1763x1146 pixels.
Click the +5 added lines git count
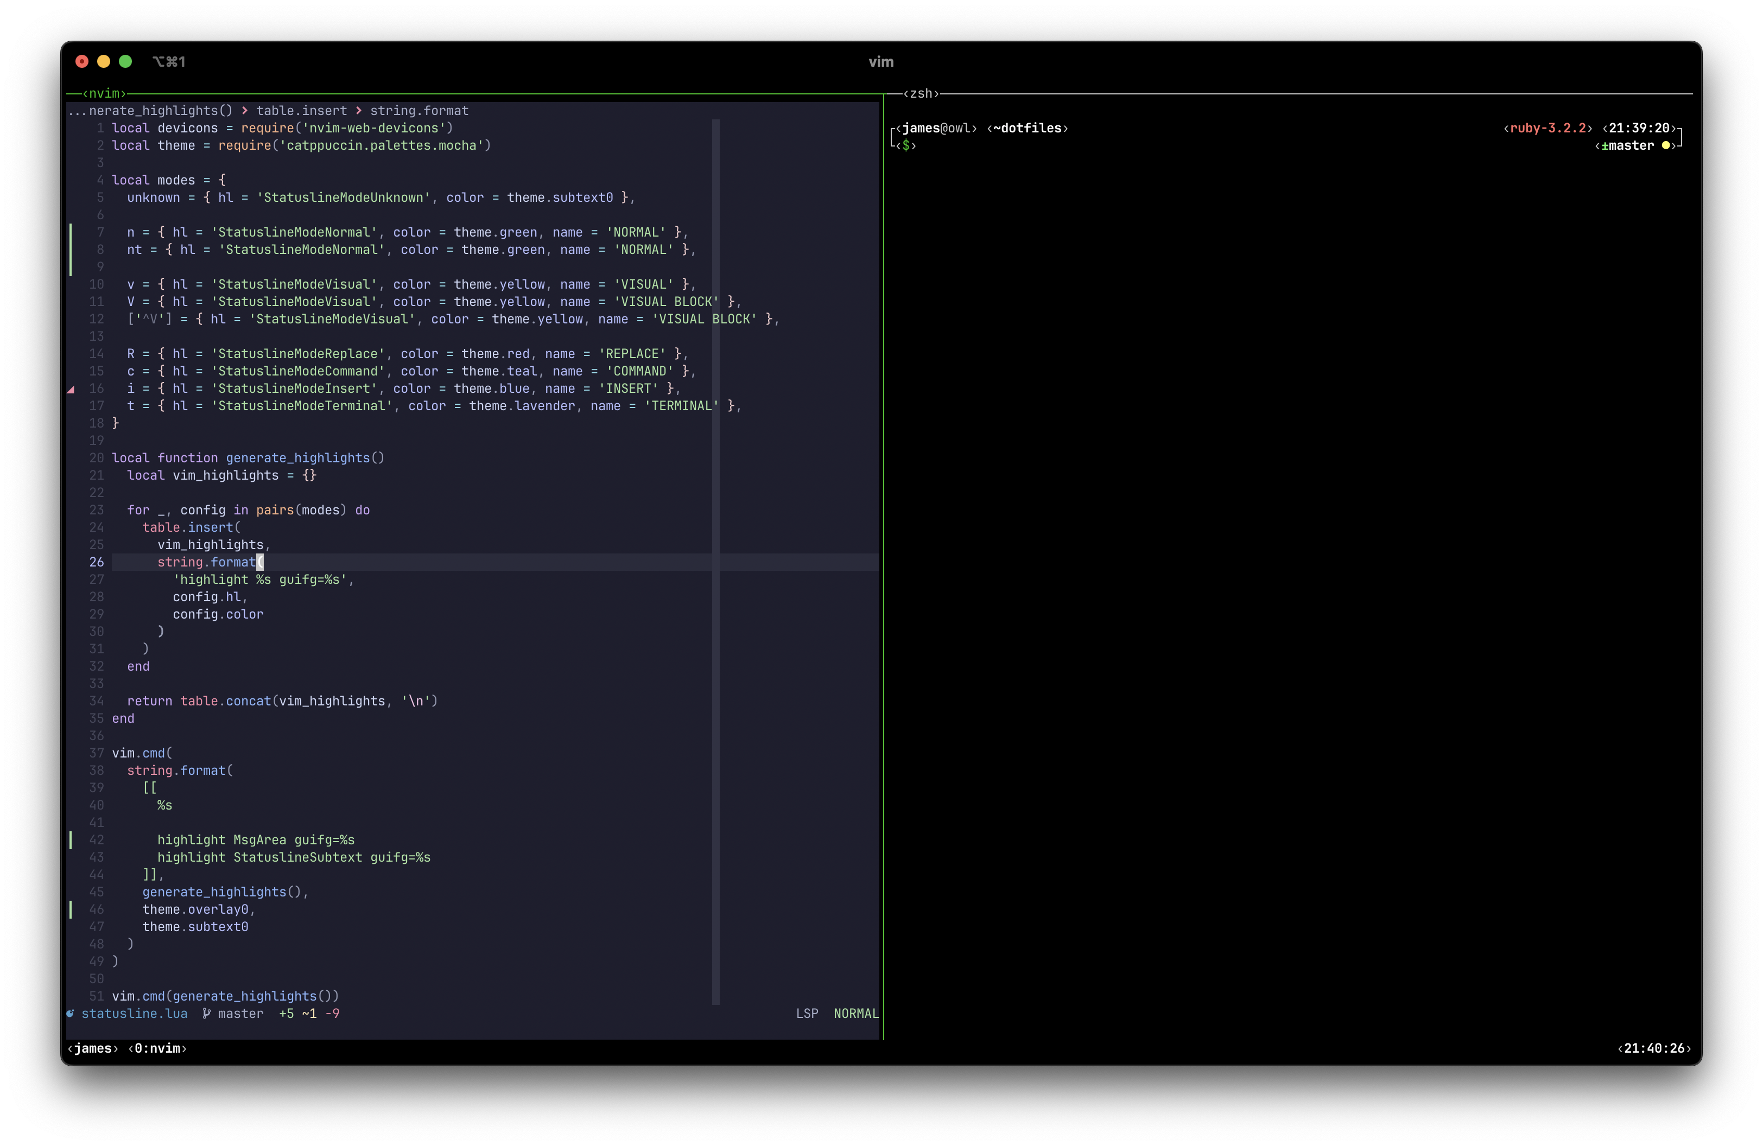(x=286, y=1014)
